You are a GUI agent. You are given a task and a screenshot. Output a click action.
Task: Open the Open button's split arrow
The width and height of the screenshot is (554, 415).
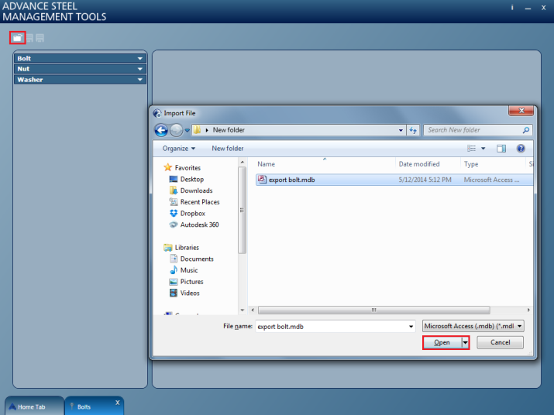click(x=466, y=342)
